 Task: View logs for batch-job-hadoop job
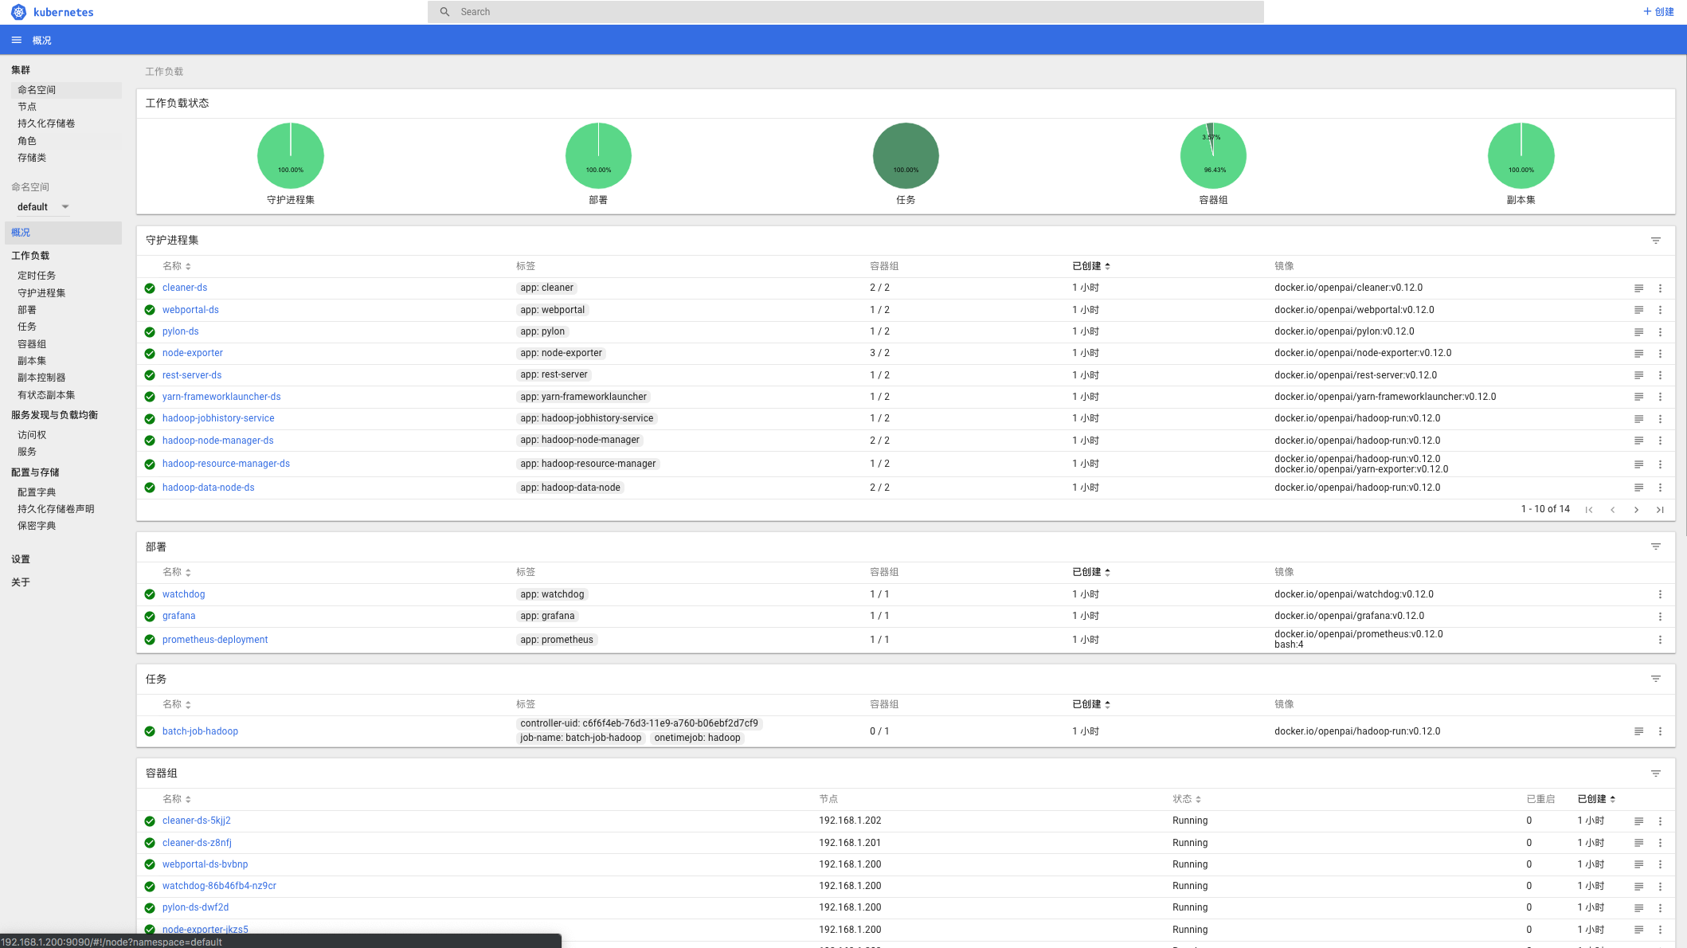(x=1638, y=731)
